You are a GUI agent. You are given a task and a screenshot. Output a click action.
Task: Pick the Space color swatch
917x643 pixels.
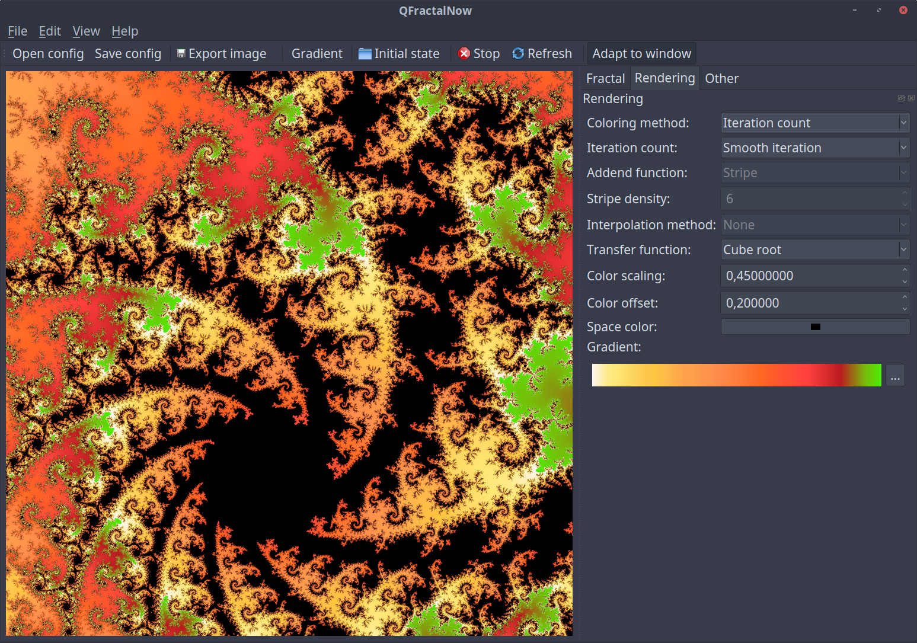pos(815,327)
